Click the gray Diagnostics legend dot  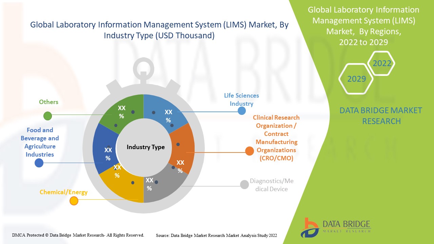[x=244, y=184]
